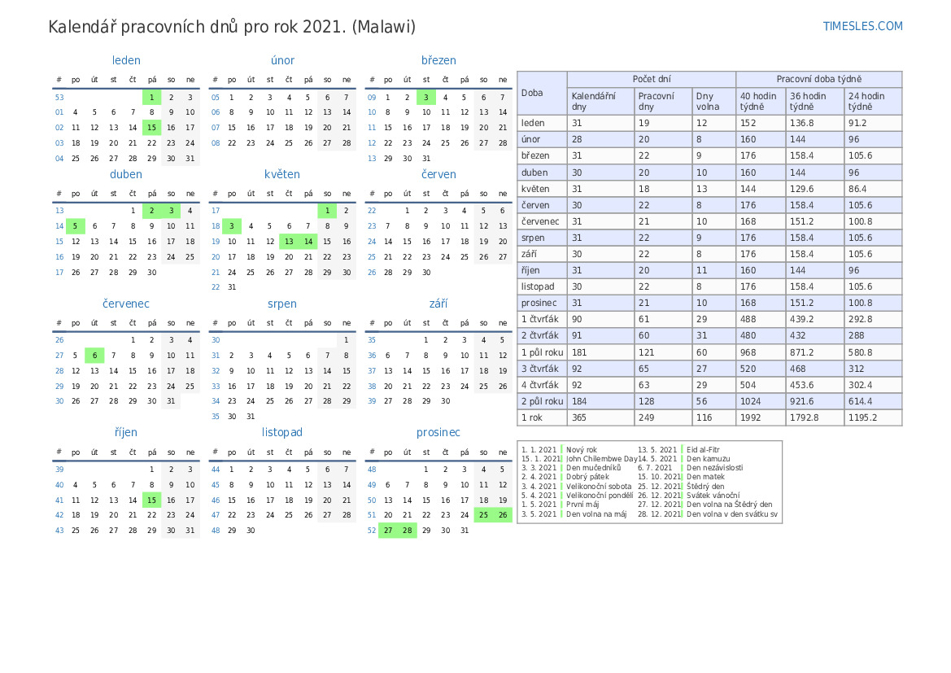The width and height of the screenshot is (951, 673).
Task: Click highlighted March 3 holiday in březen
Action: click(426, 97)
